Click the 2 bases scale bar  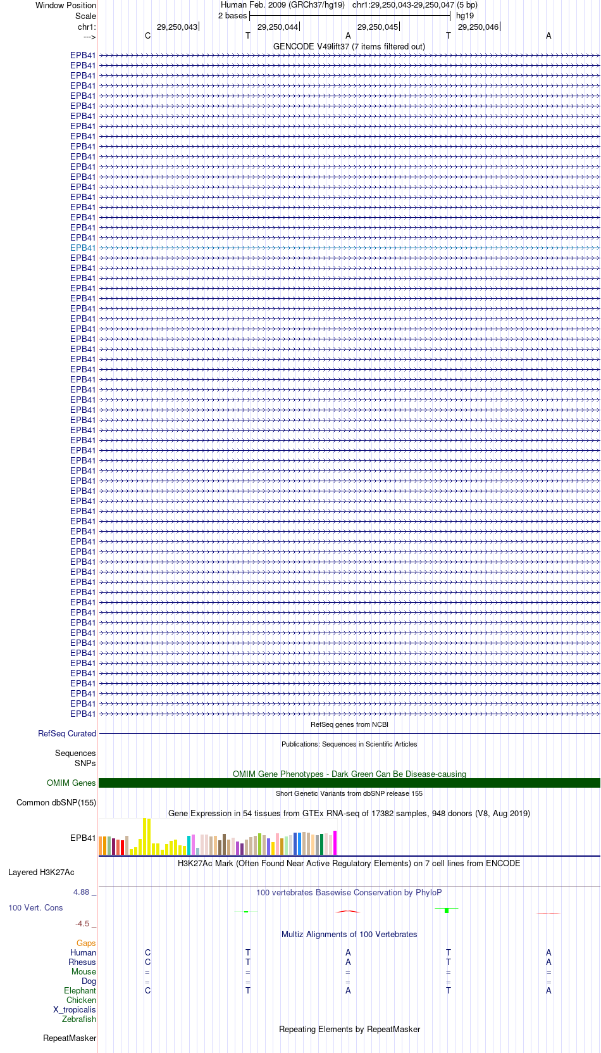(x=349, y=16)
